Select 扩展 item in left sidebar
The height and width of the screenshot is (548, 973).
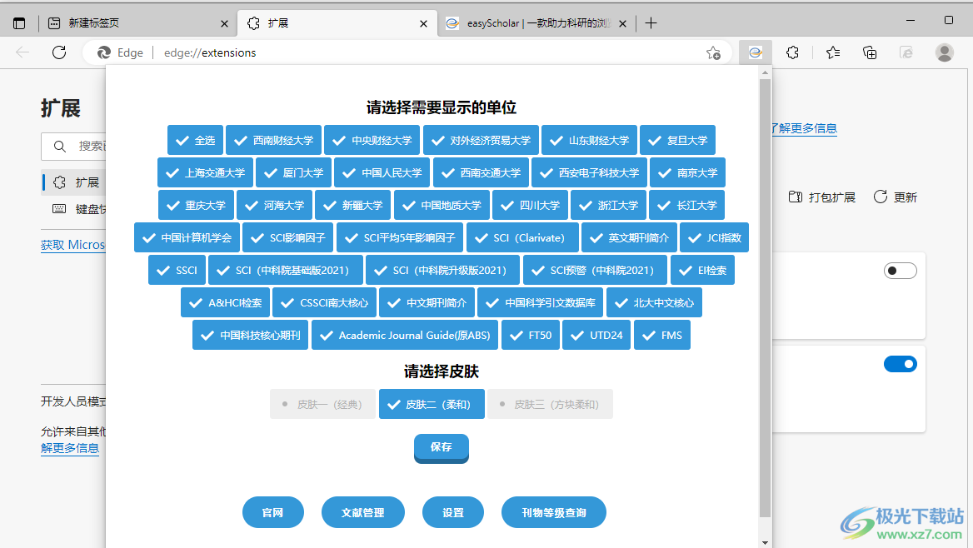(74, 182)
